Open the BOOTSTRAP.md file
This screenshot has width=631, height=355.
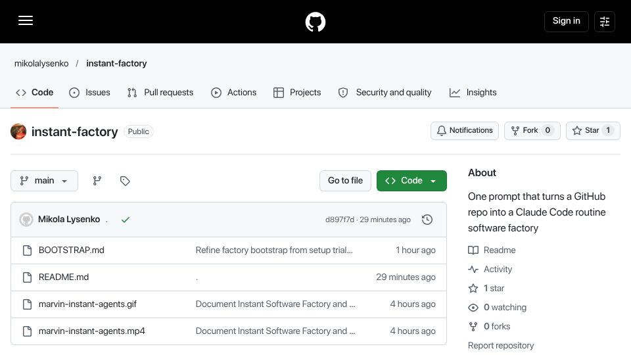71,250
